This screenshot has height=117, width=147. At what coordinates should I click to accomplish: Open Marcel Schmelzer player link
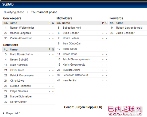coord(21,96)
